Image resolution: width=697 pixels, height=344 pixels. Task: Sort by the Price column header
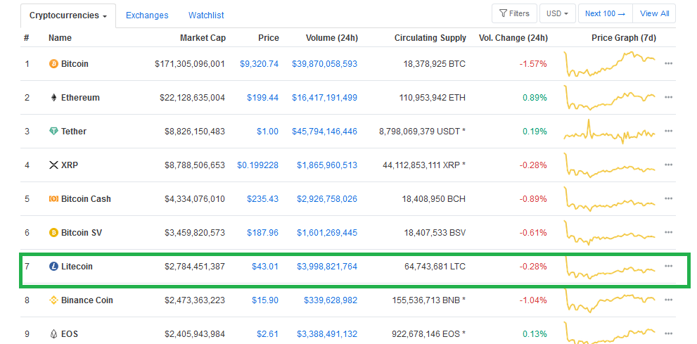pos(269,38)
